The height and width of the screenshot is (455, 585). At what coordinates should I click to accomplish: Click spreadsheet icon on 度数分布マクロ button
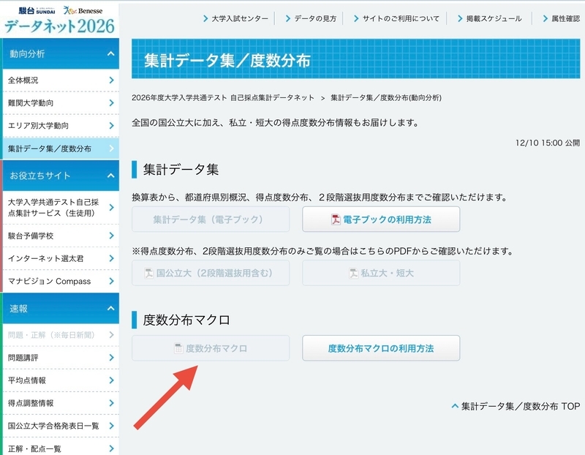pyautogui.click(x=178, y=349)
